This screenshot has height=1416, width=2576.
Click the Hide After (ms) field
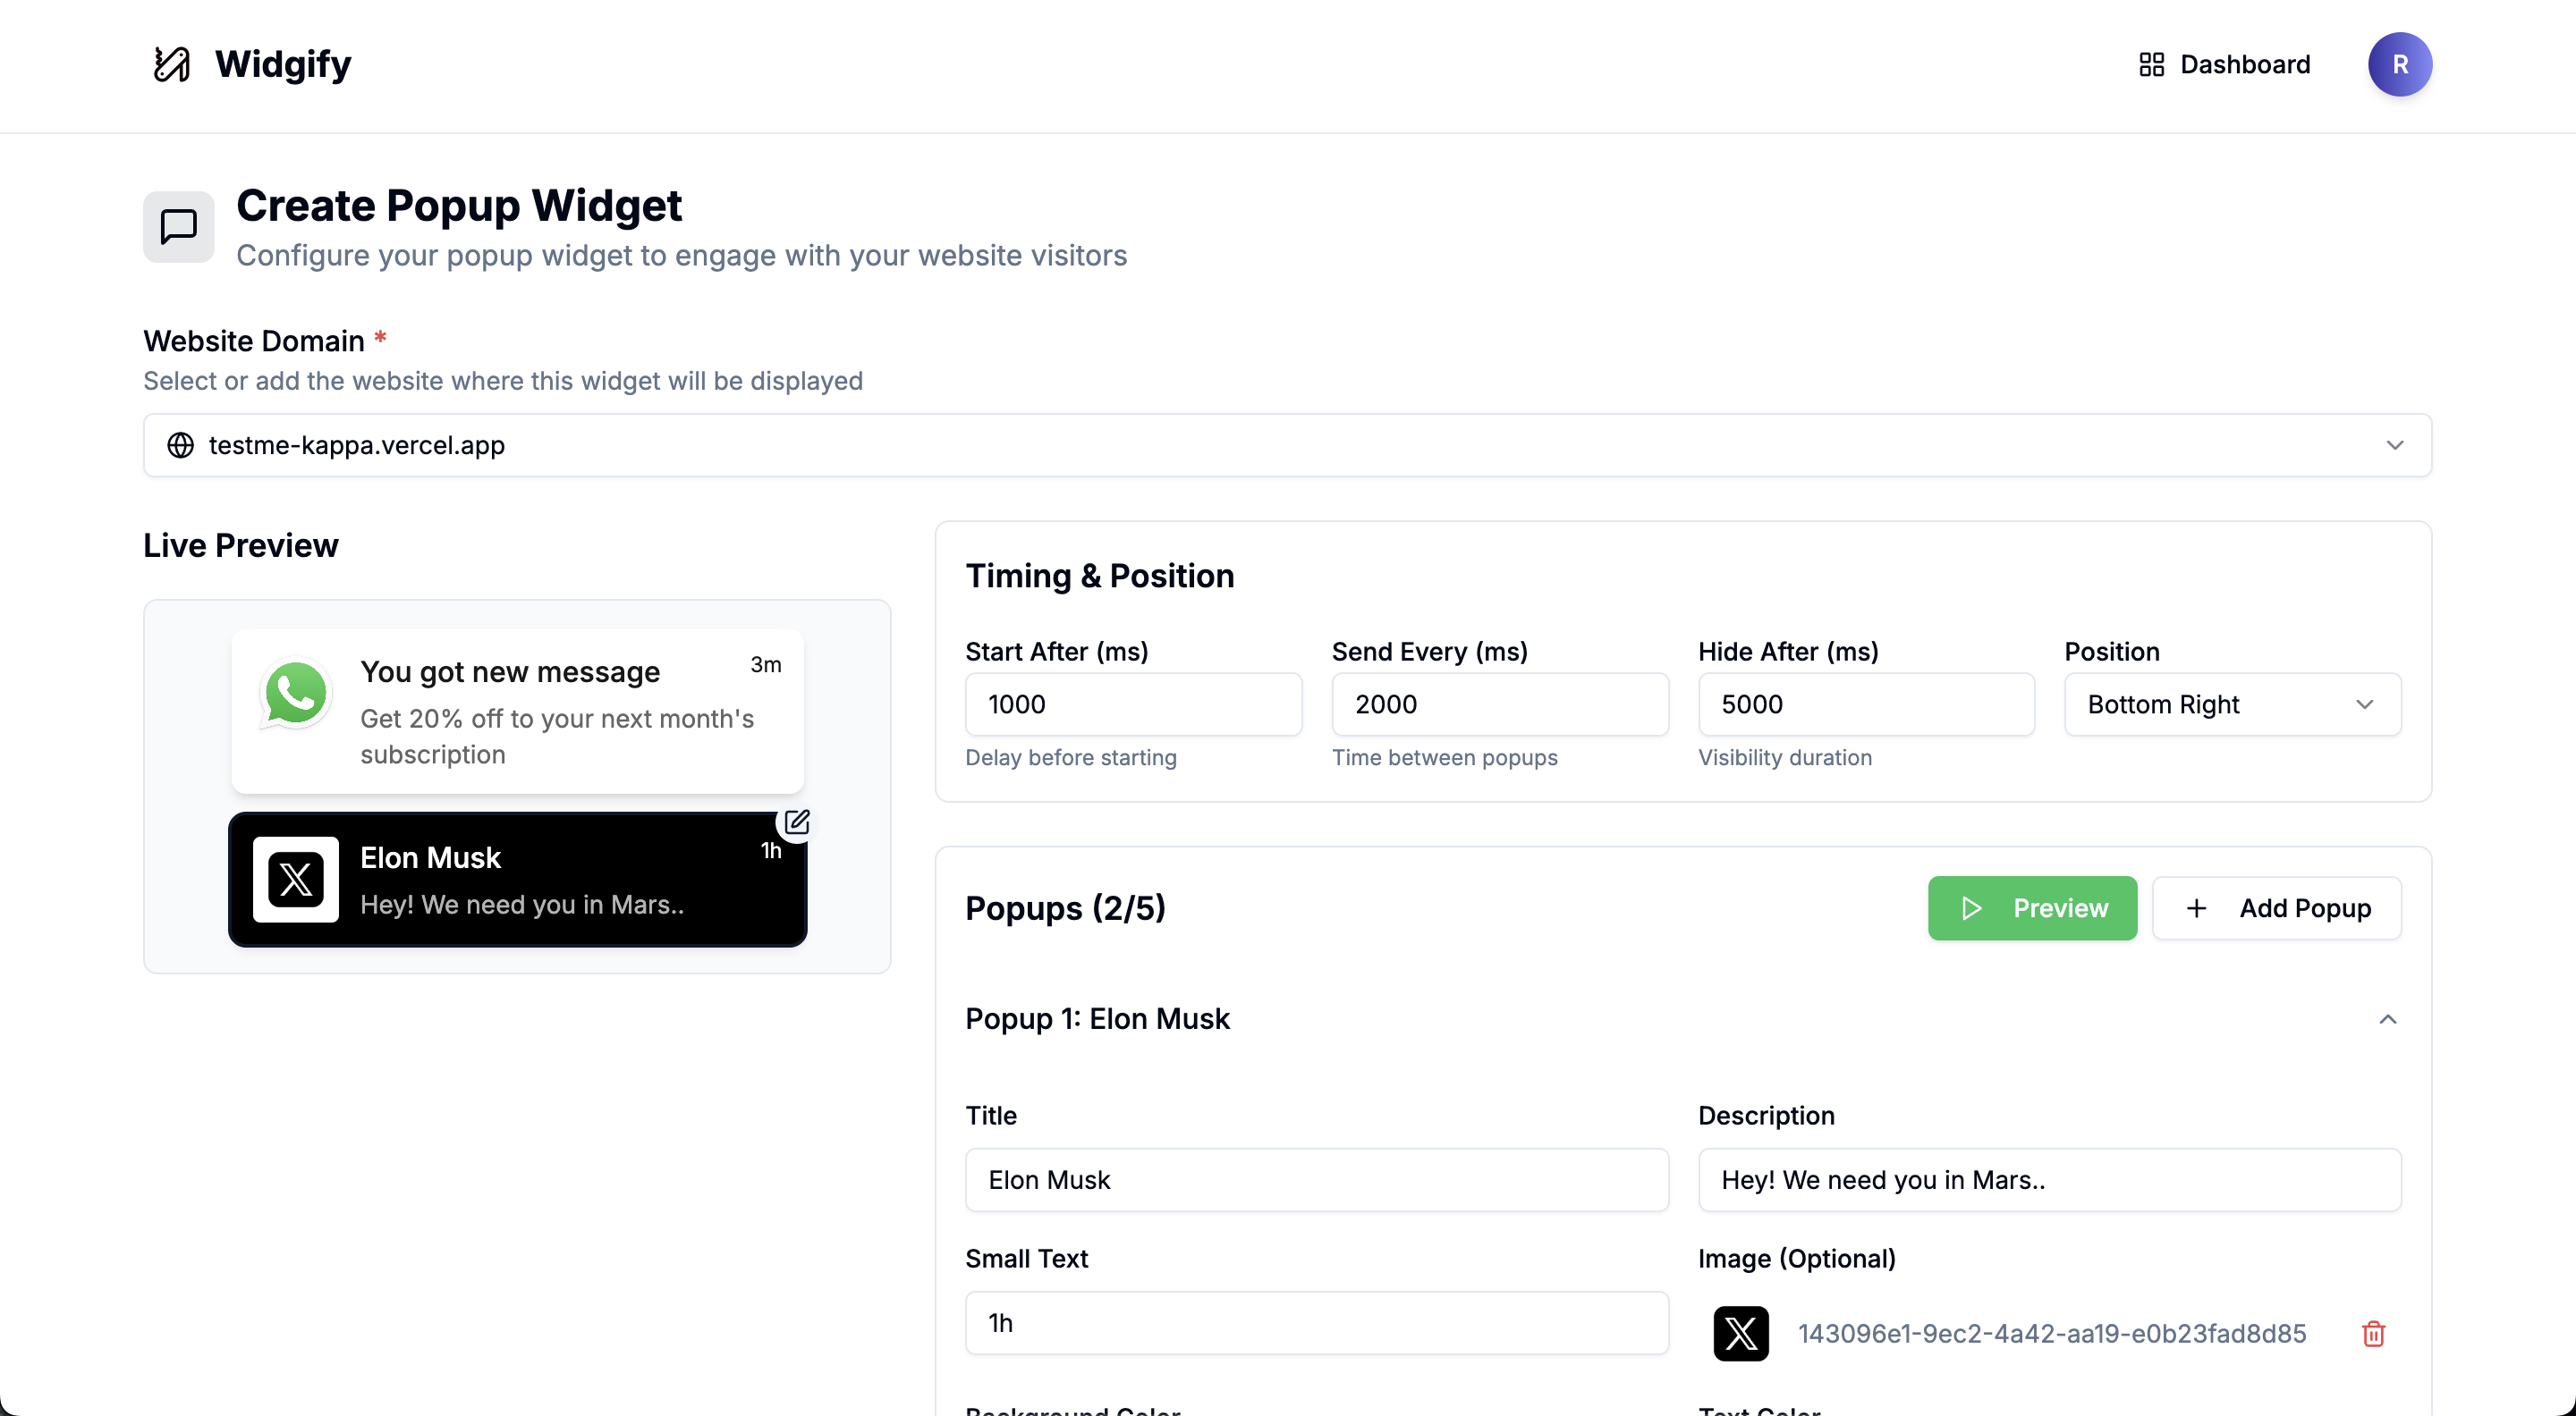pos(1866,704)
